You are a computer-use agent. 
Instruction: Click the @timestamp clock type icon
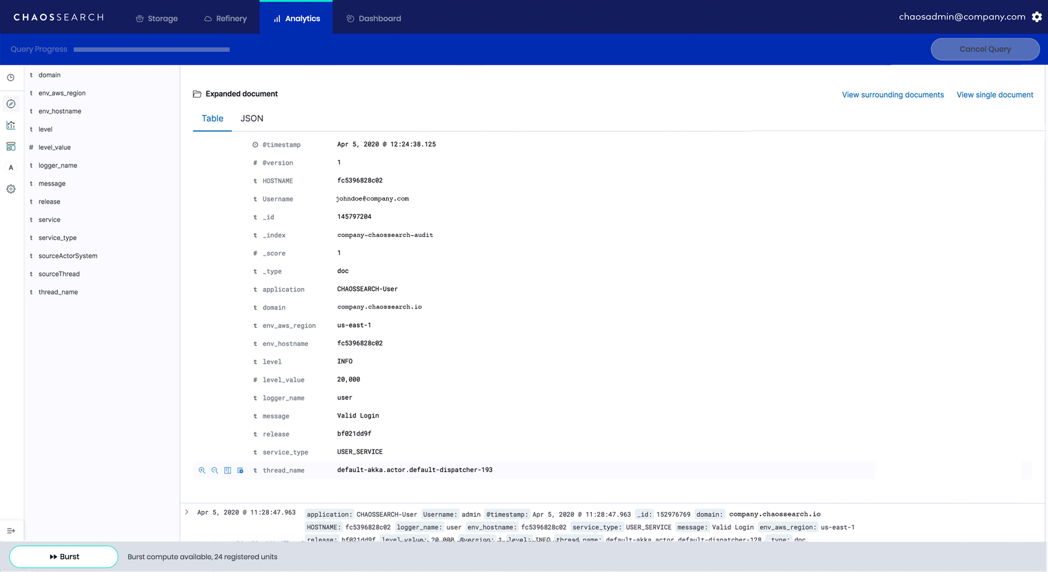click(x=255, y=145)
